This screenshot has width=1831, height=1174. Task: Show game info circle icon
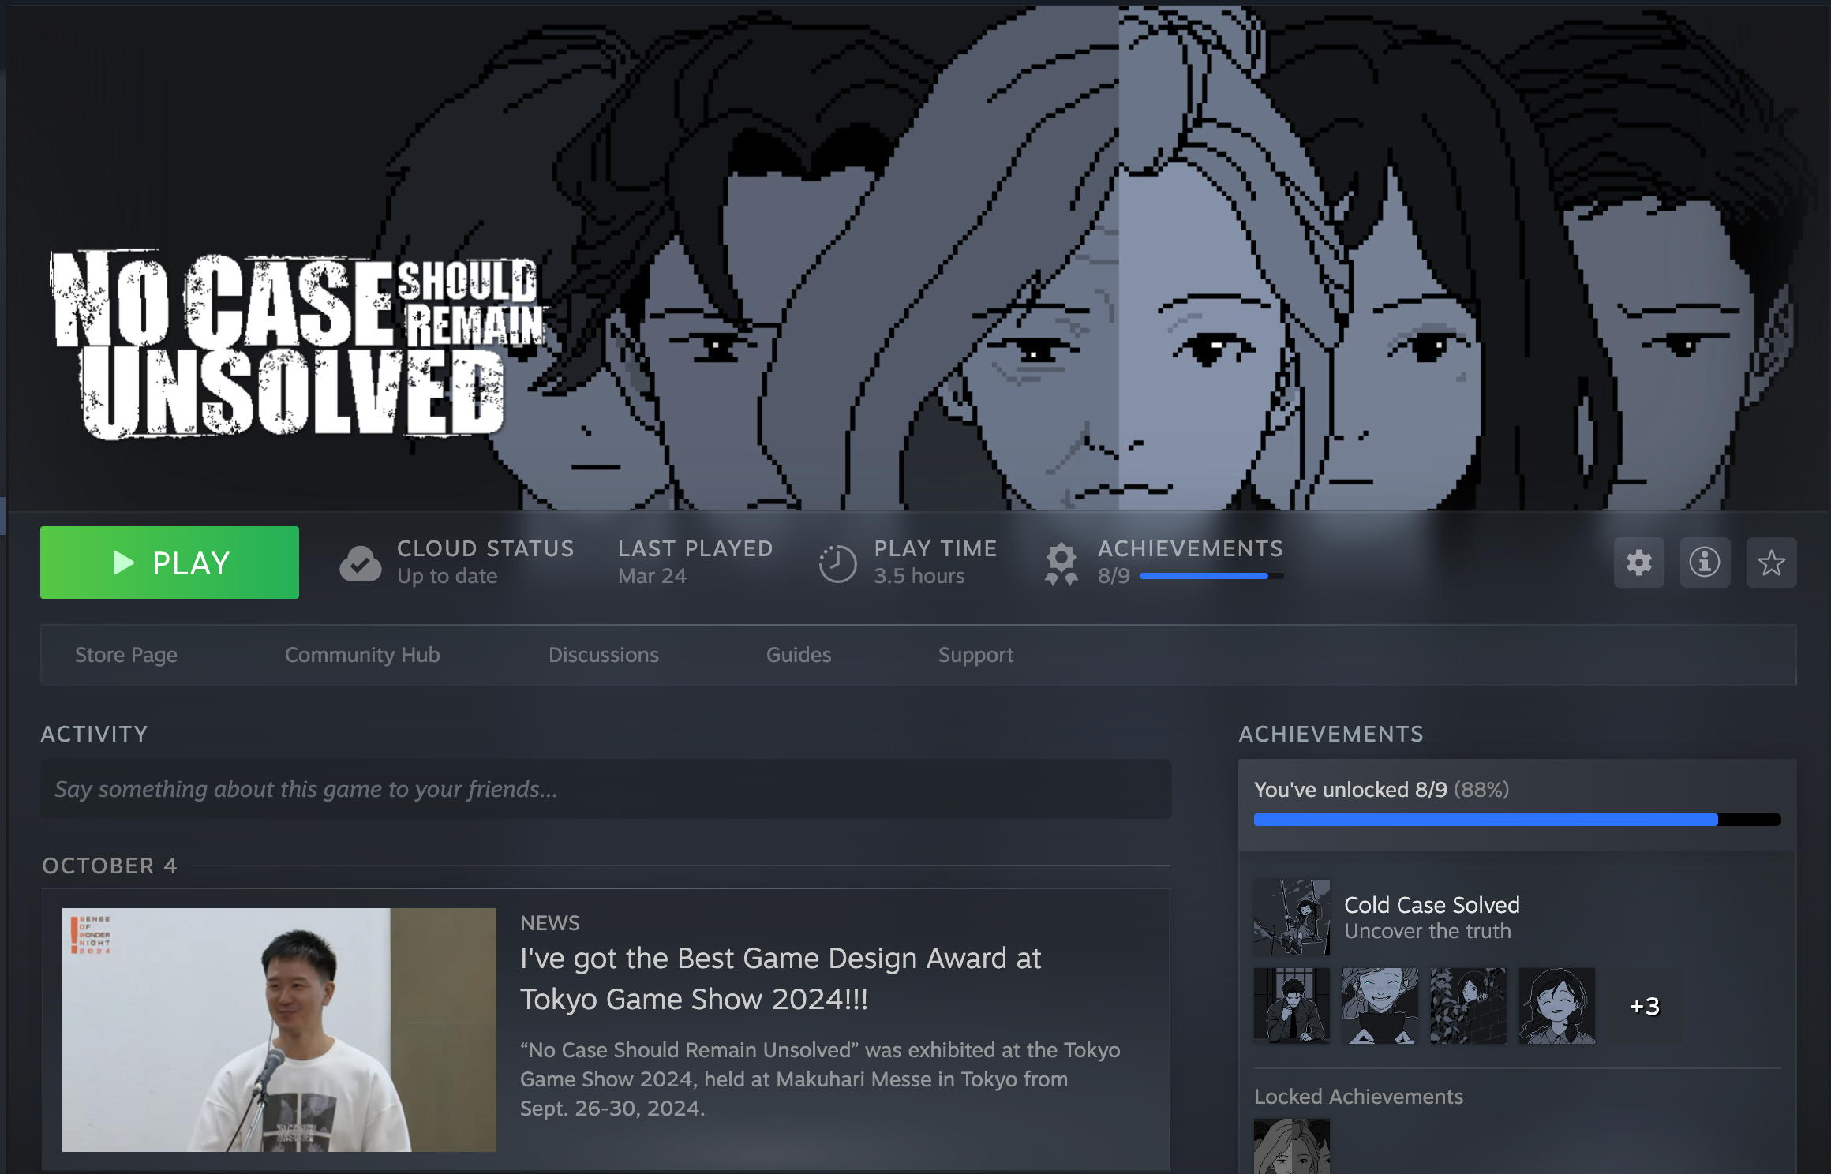coord(1705,563)
